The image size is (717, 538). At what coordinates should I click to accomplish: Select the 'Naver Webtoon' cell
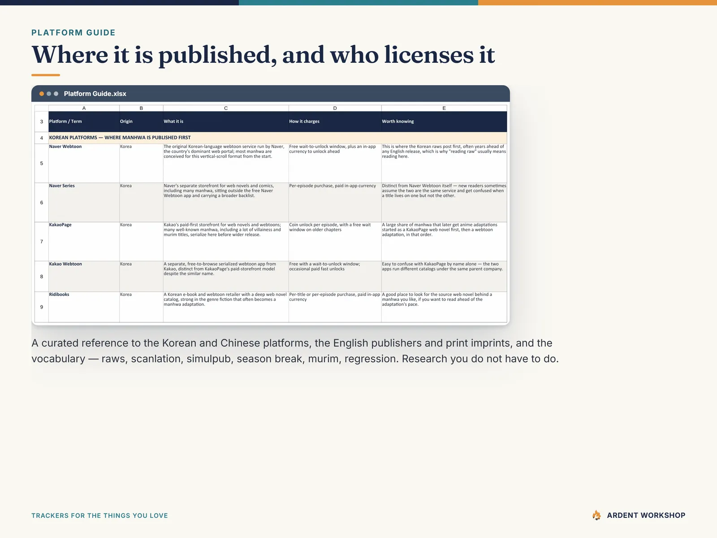tap(84, 163)
